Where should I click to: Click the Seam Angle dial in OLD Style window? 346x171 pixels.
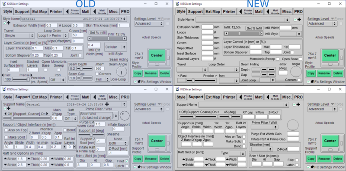click(122, 71)
